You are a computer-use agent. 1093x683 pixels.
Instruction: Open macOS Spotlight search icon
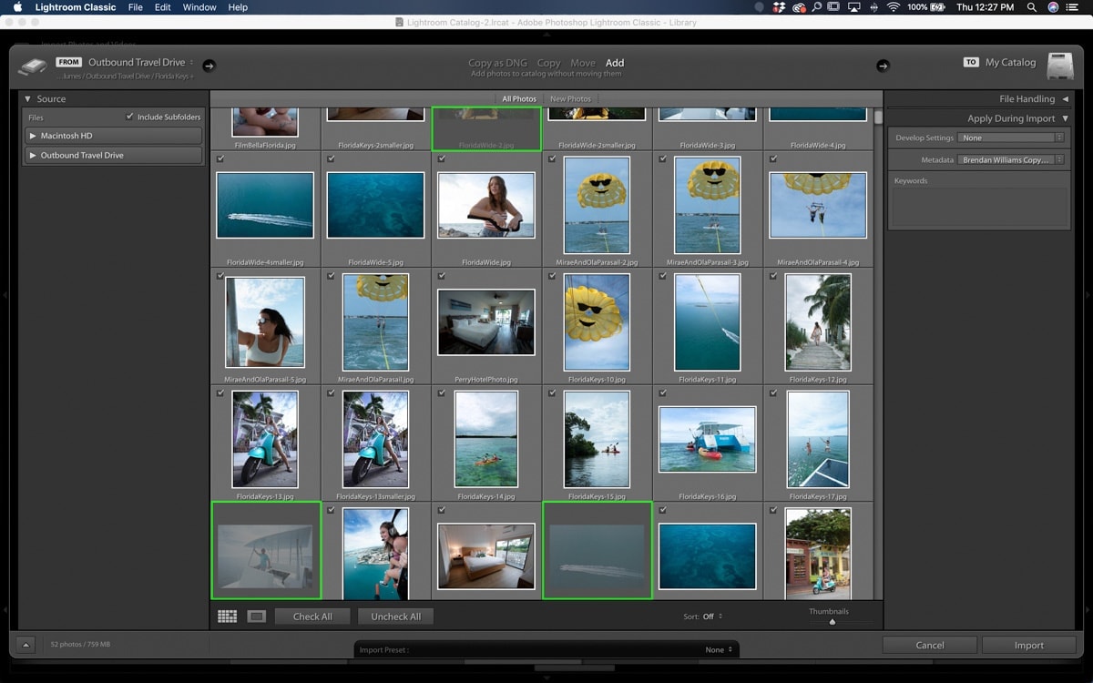coord(1031,7)
